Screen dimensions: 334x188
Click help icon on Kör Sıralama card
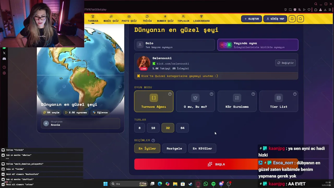[253, 94]
